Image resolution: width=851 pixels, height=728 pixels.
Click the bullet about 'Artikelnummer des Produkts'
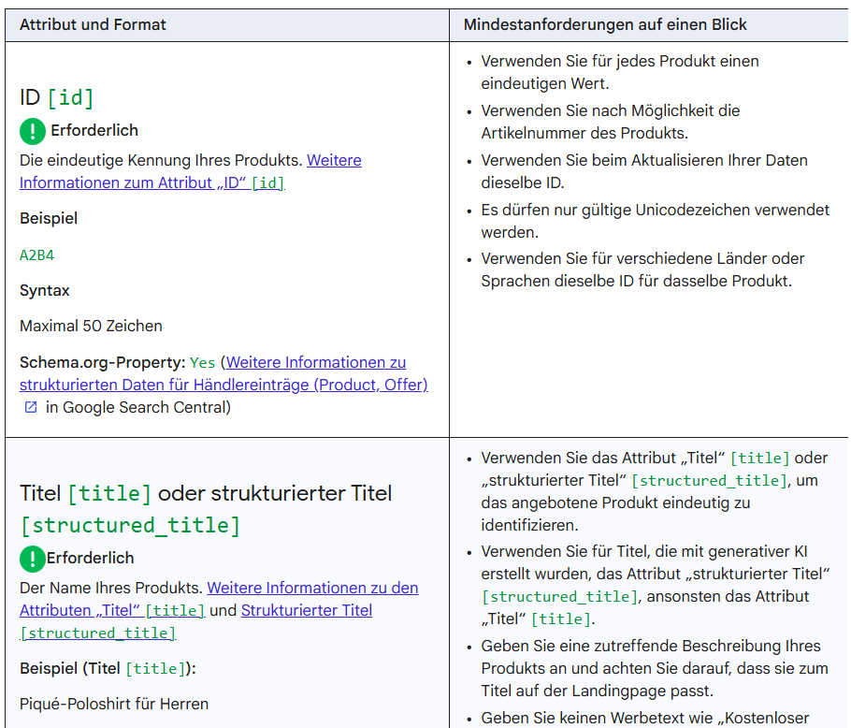(611, 122)
